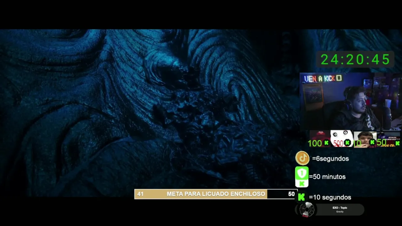Image resolution: width=402 pixels, height=226 pixels.
Task: Click the Kick badge on the 50 thumbnail
Action: pyautogui.click(x=398, y=143)
